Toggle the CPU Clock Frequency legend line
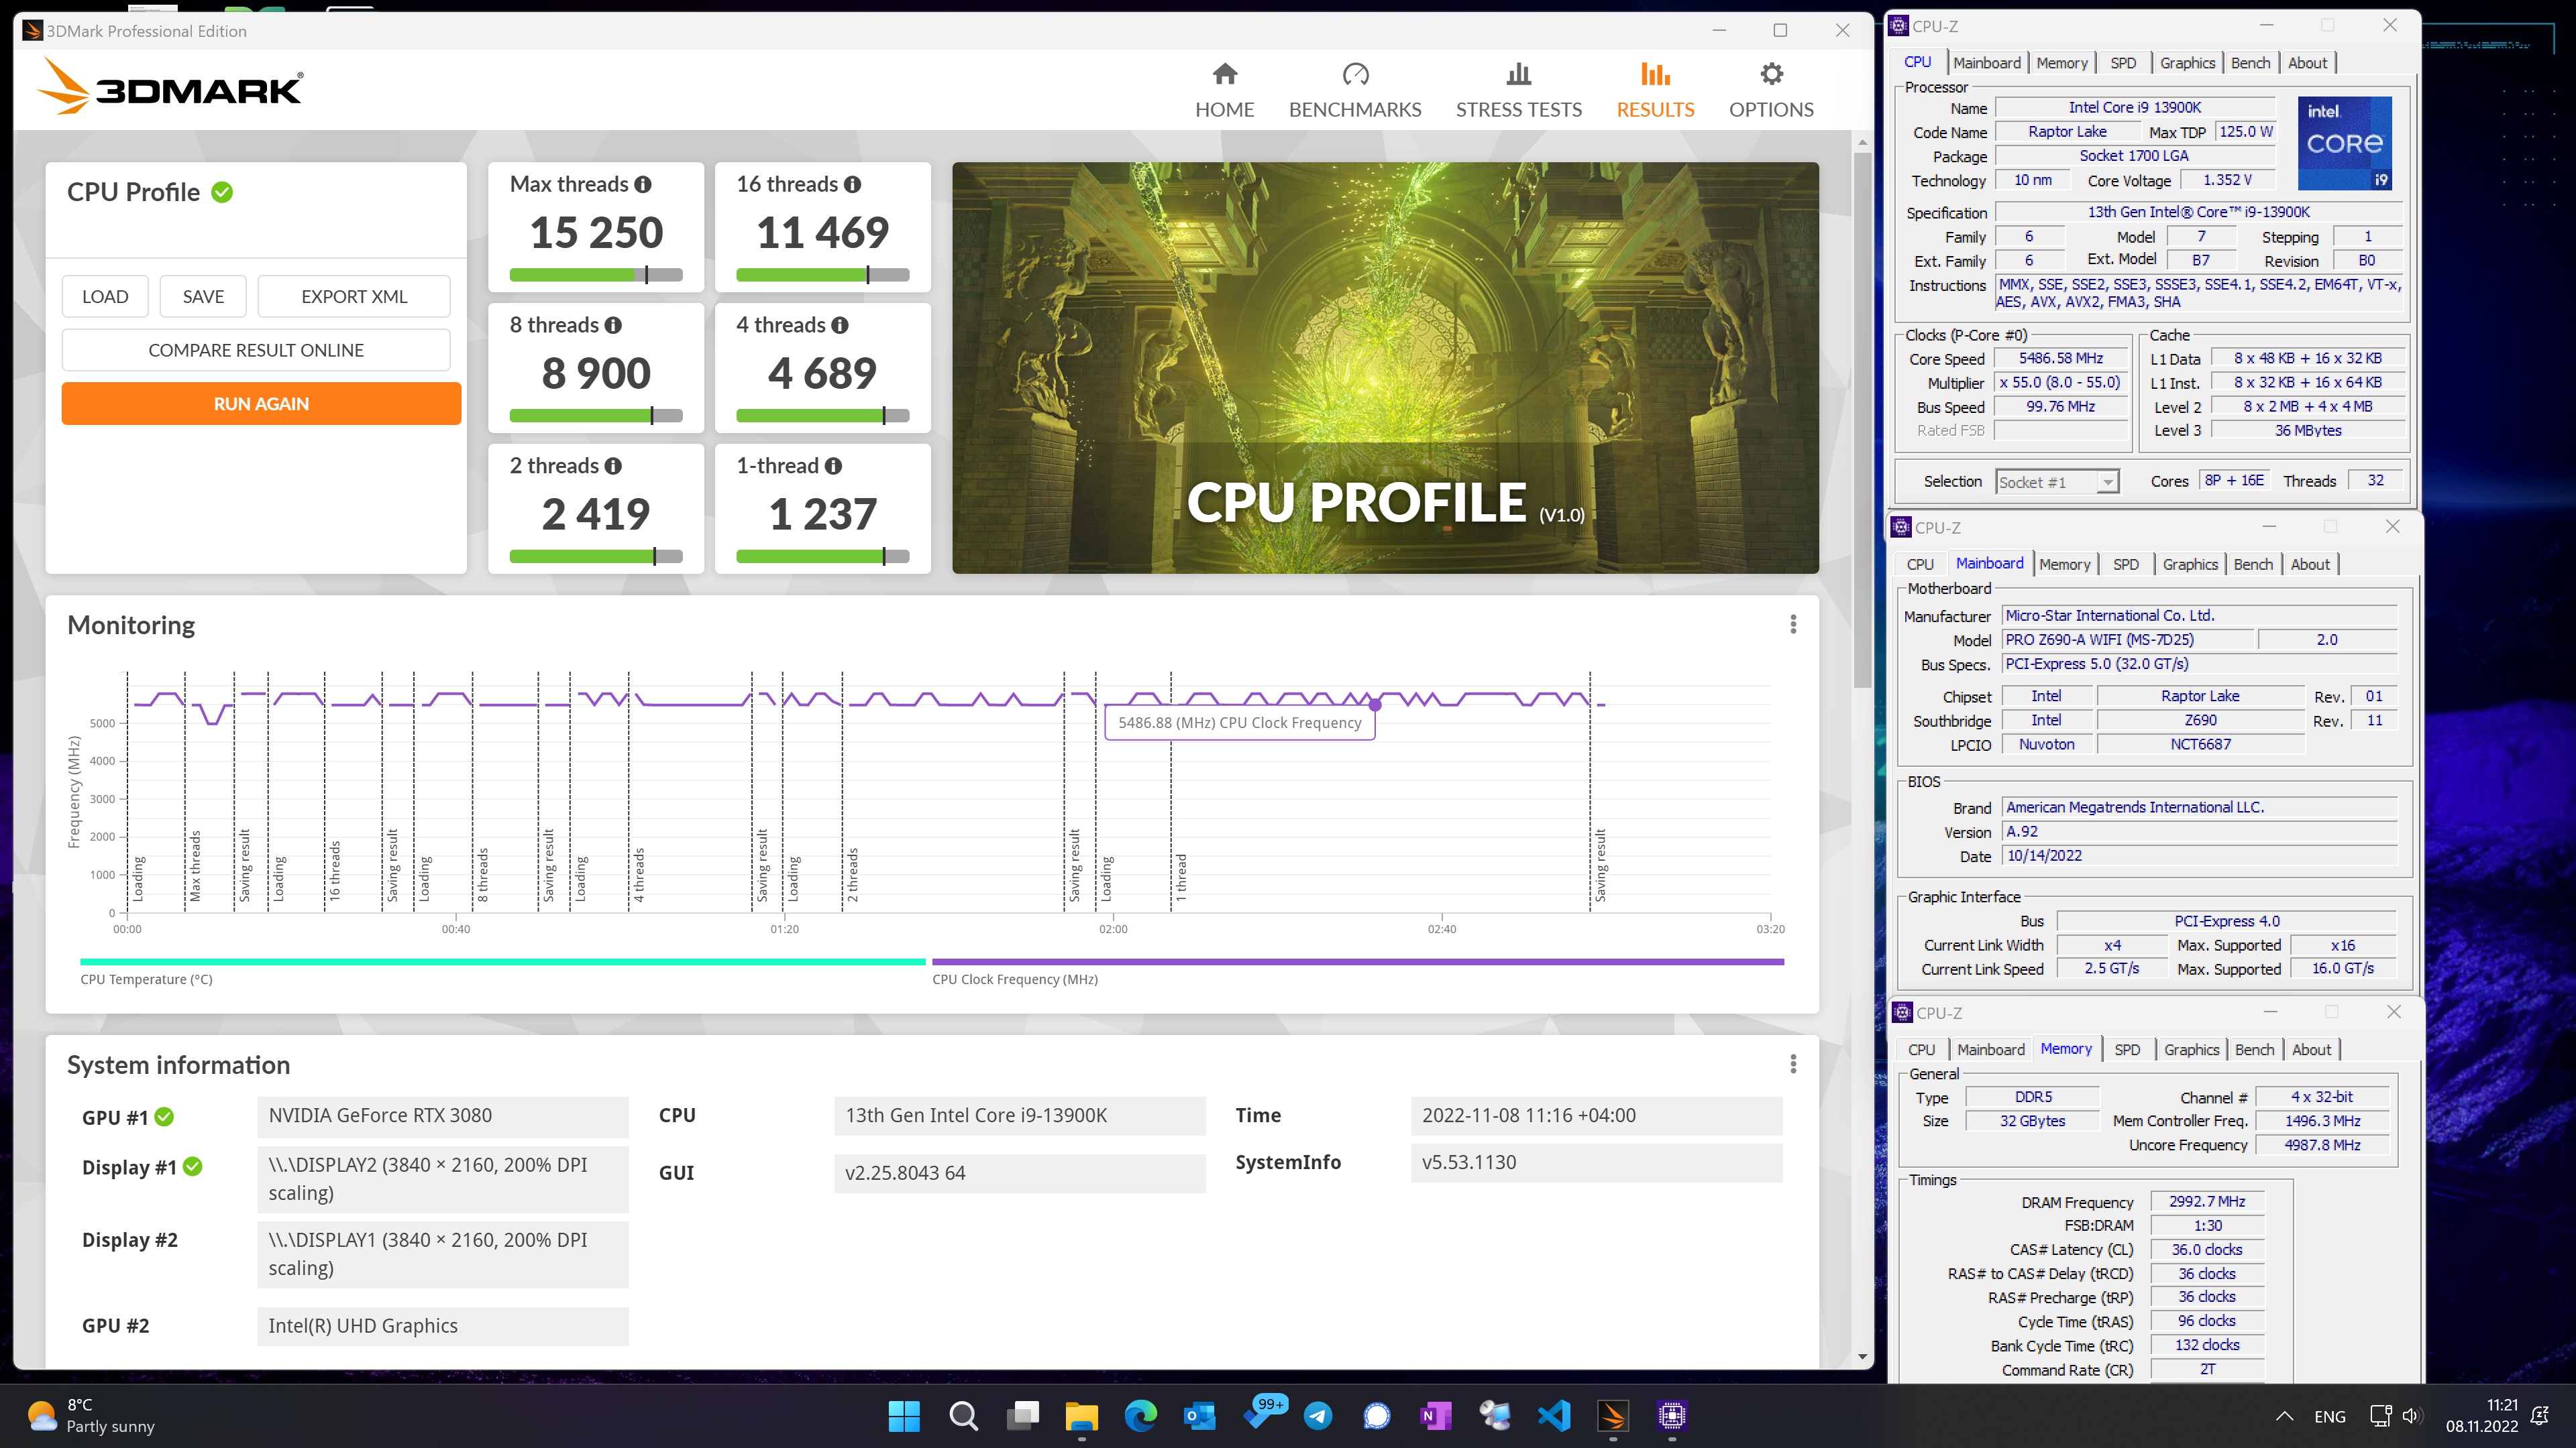This screenshot has width=2576, height=1448. coord(1357,963)
